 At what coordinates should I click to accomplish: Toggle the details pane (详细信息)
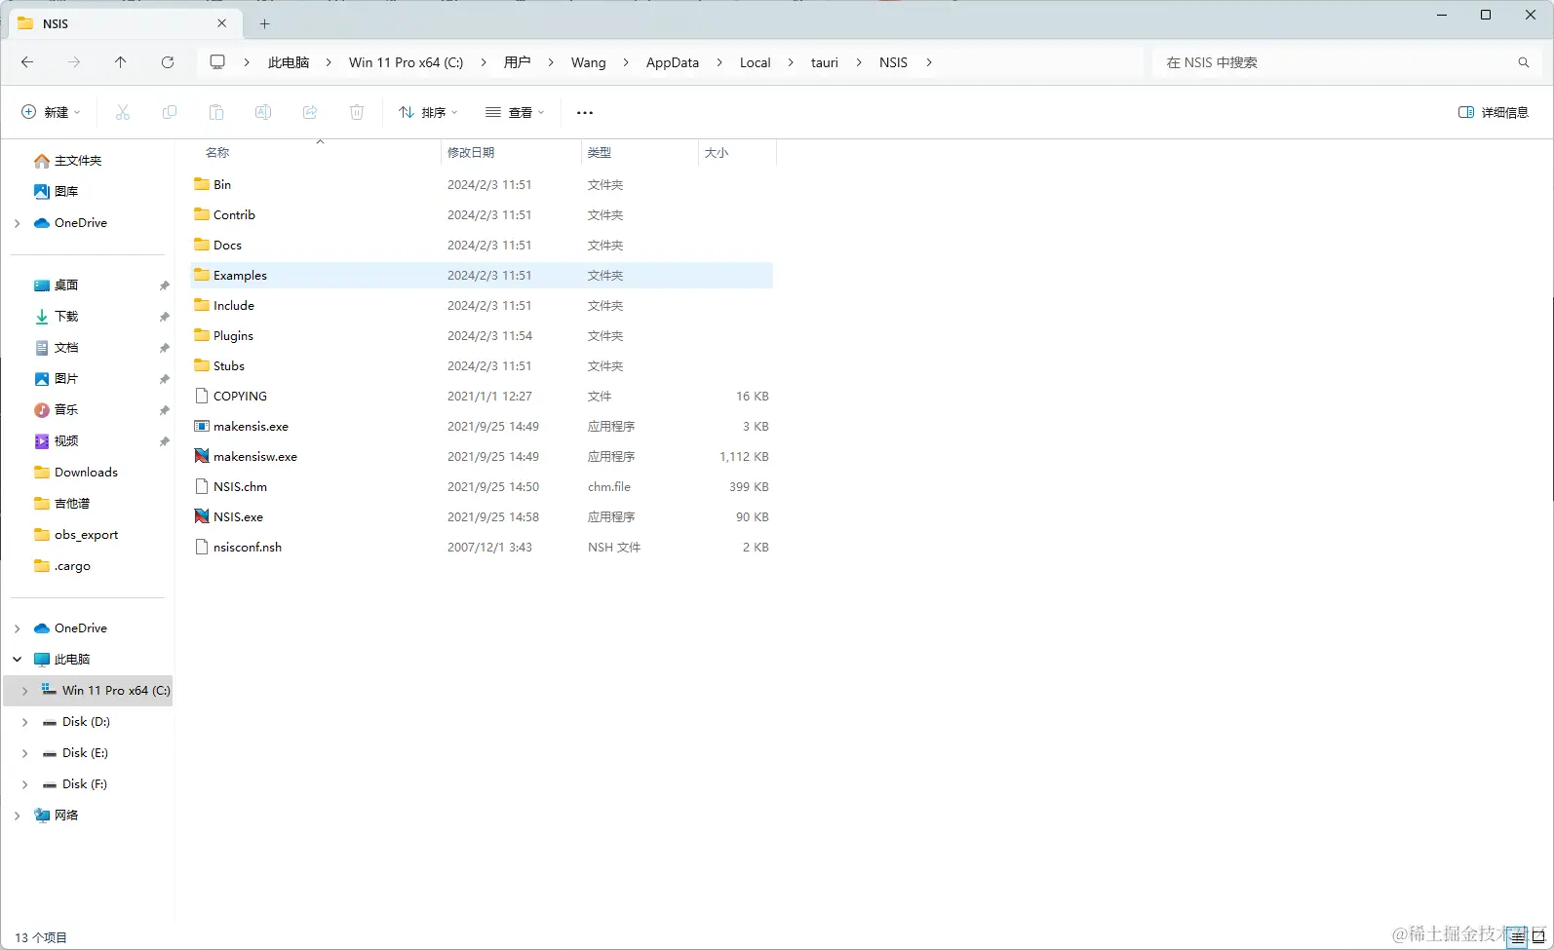click(1493, 112)
